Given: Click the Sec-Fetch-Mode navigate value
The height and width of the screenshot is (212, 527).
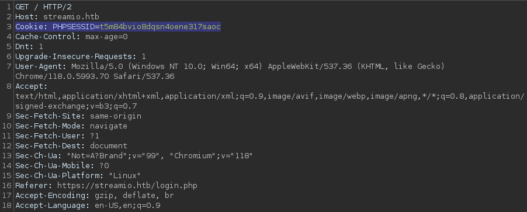Looking at the screenshot, I should coord(109,126).
